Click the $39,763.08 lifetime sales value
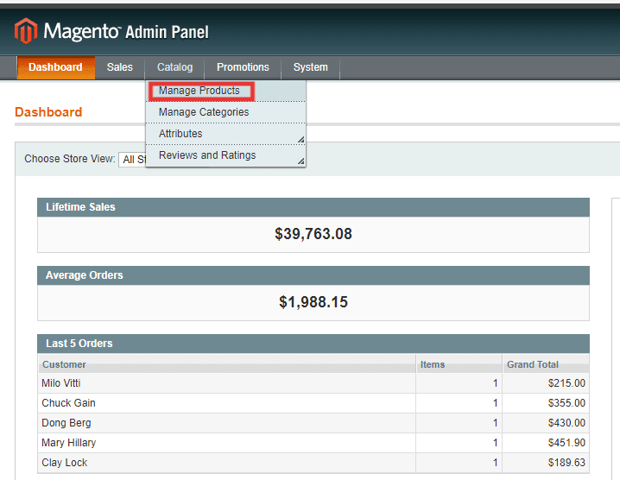Image resolution: width=620 pixels, height=480 pixels. [x=313, y=234]
